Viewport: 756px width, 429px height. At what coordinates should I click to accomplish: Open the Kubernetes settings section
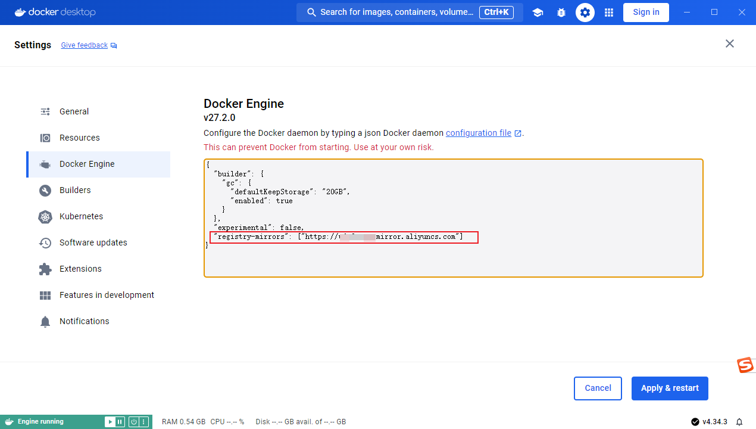(x=98, y=216)
